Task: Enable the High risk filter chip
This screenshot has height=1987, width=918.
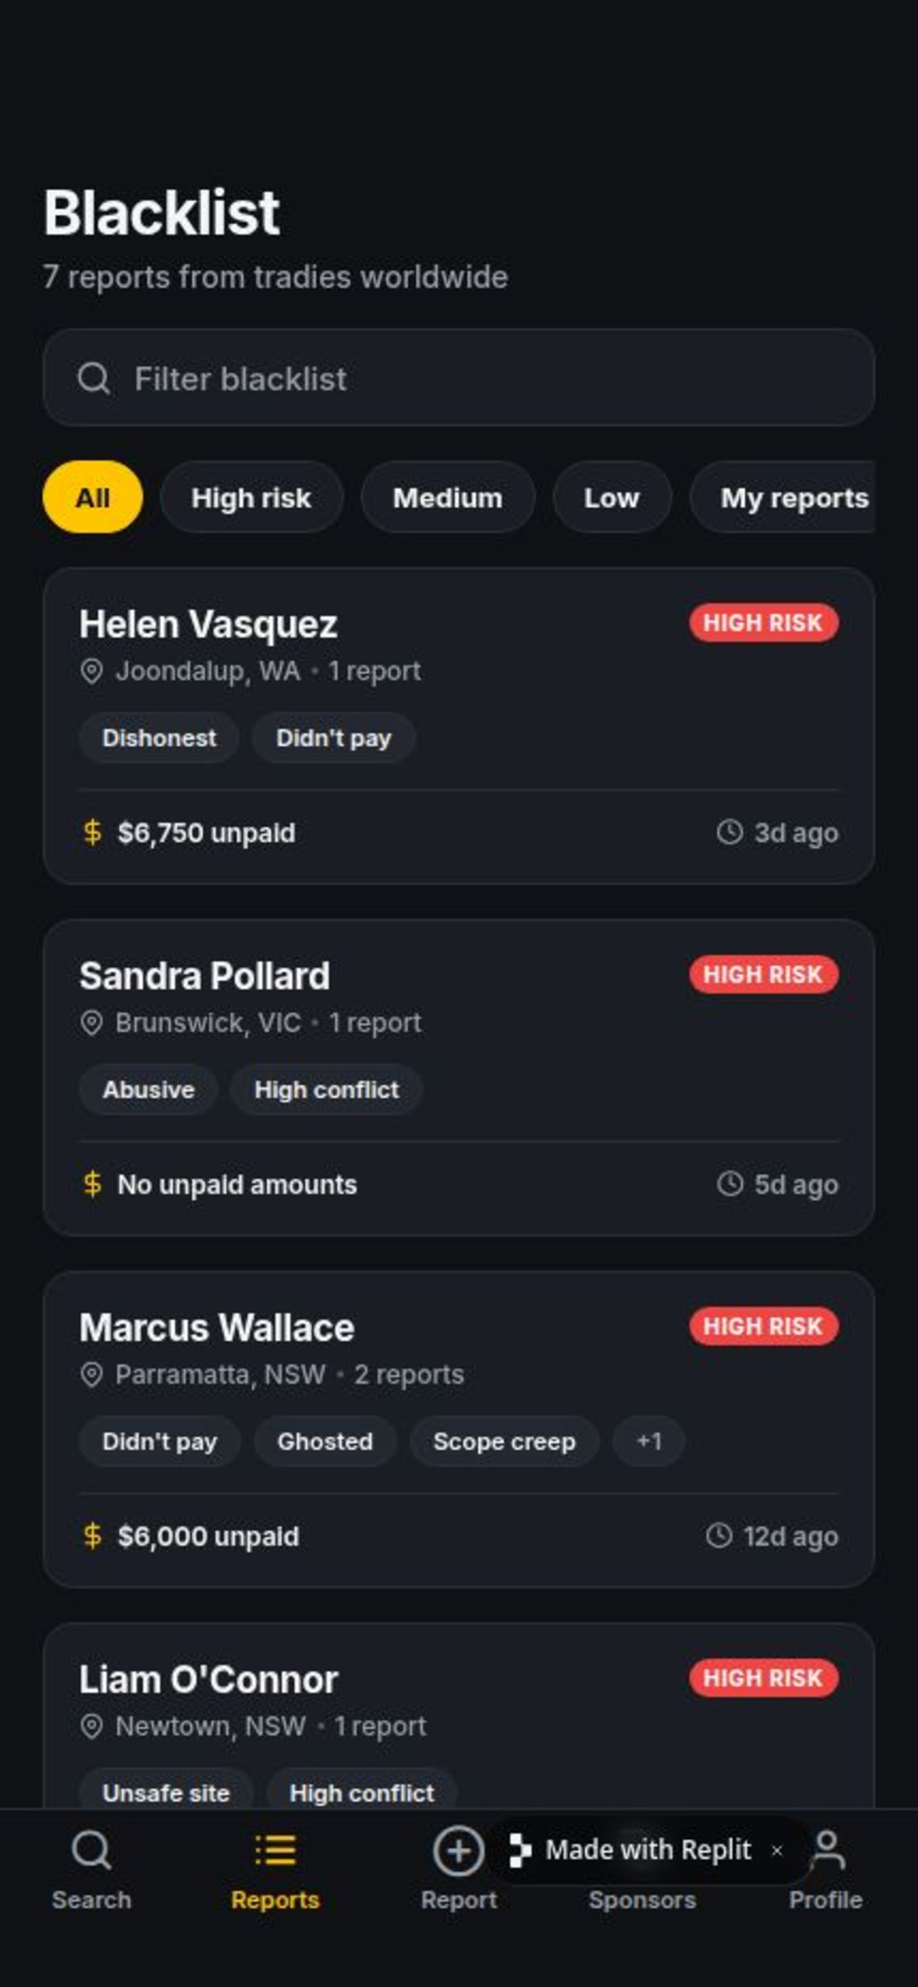Action: click(251, 497)
